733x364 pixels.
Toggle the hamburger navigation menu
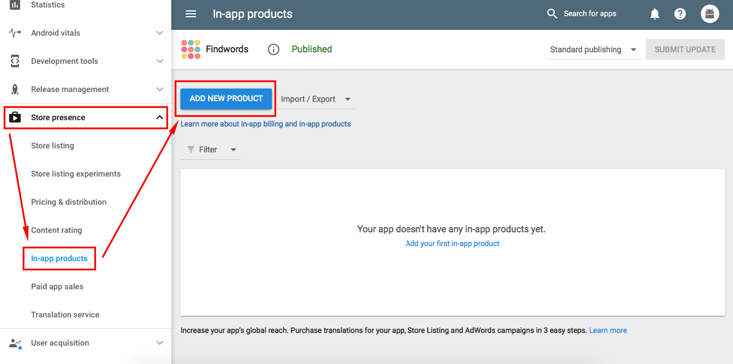(191, 14)
